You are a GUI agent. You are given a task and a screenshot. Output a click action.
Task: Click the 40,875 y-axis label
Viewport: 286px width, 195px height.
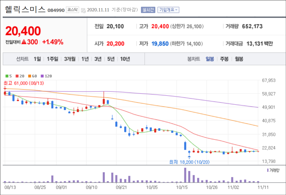click(x=269, y=121)
